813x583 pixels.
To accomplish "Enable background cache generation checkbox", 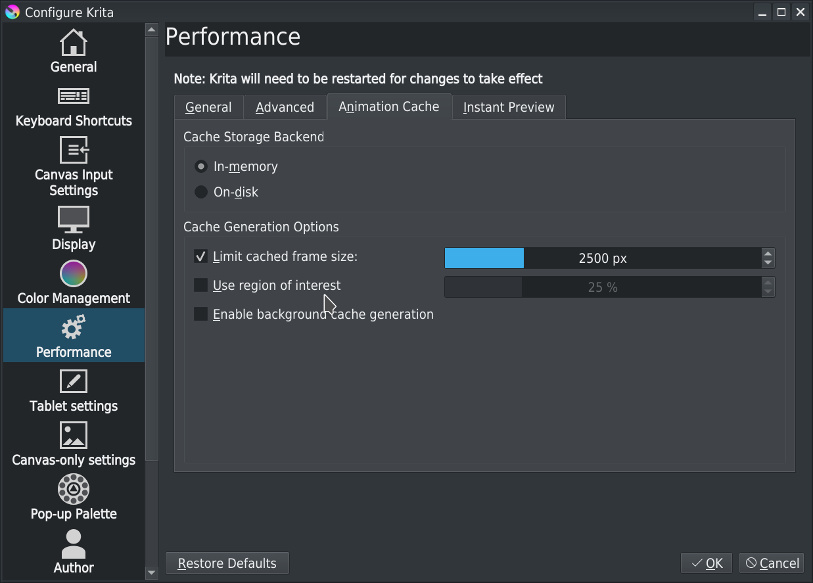I will [201, 314].
